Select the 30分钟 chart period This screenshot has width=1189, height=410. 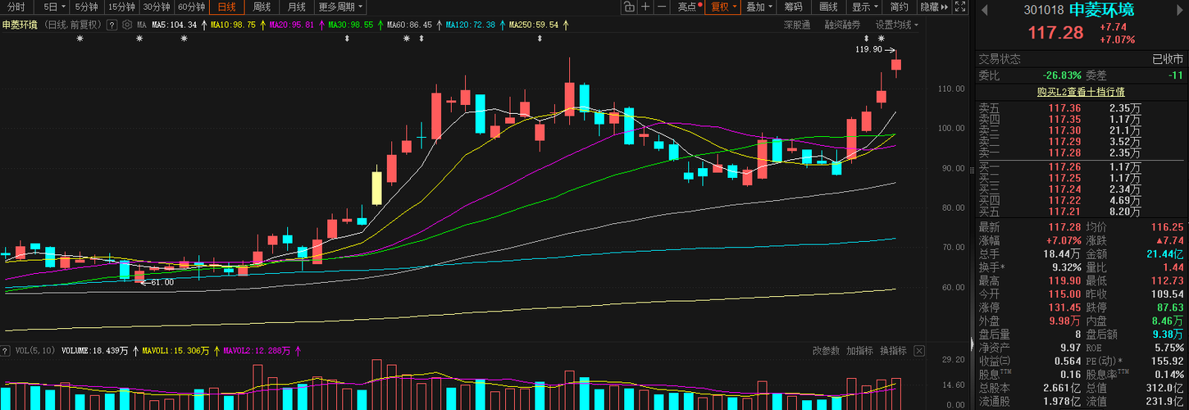tap(156, 7)
